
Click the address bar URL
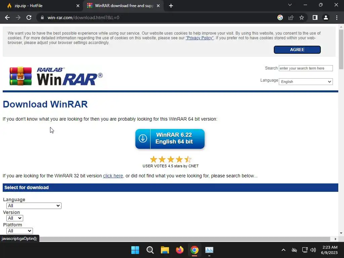[83, 17]
